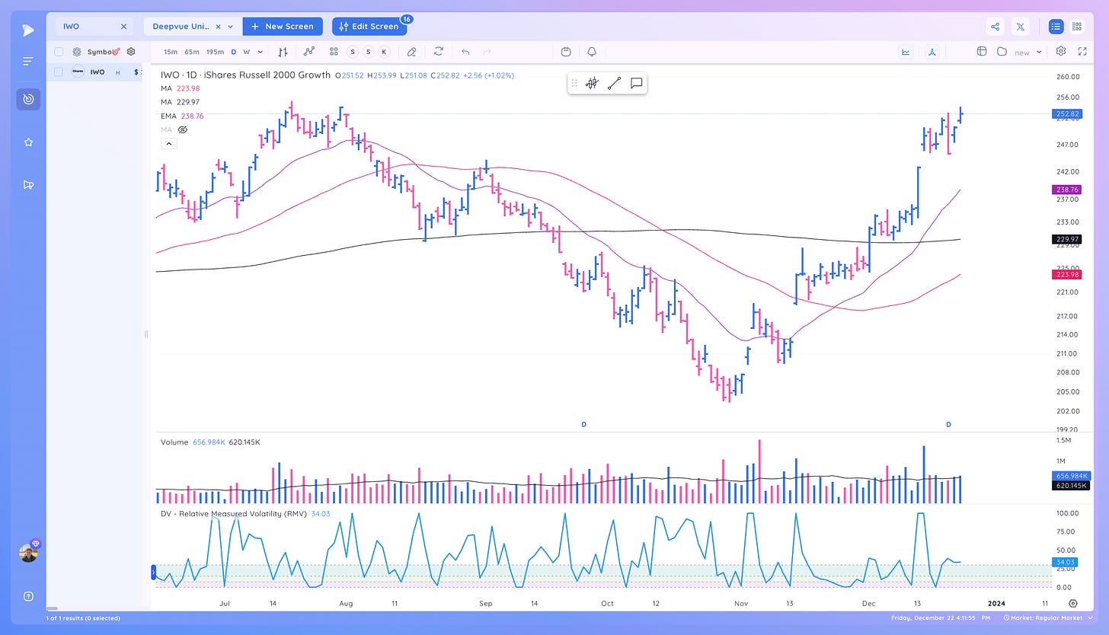
Task: Open the user profile avatar
Action: tap(28, 553)
